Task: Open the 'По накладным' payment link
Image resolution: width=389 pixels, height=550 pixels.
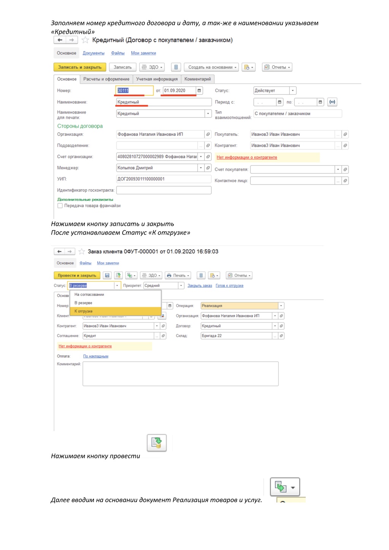Action: pos(96,356)
